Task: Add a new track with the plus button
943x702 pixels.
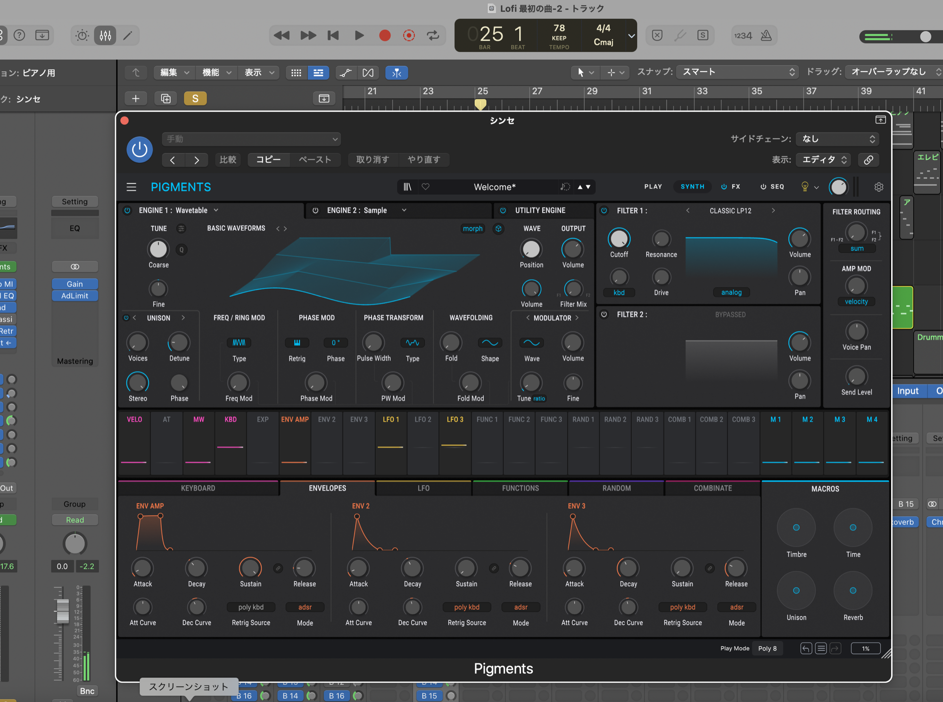Action: (136, 99)
